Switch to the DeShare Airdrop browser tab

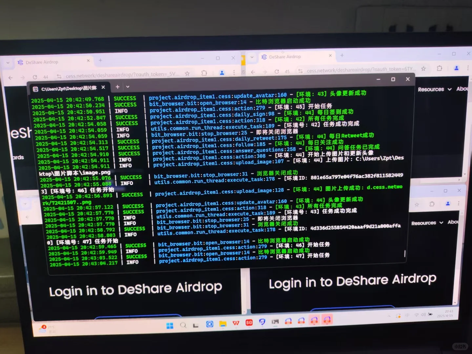pyautogui.click(x=285, y=56)
